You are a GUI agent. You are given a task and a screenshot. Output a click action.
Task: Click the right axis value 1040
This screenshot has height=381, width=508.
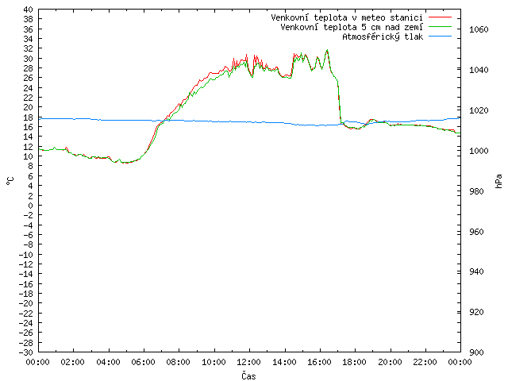tap(479, 70)
